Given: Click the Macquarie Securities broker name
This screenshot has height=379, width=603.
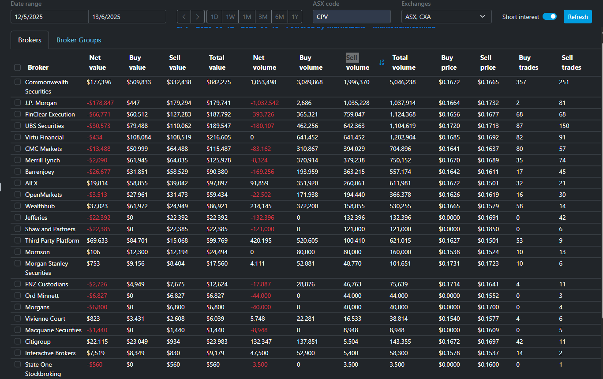Looking at the screenshot, I should 53,330.
